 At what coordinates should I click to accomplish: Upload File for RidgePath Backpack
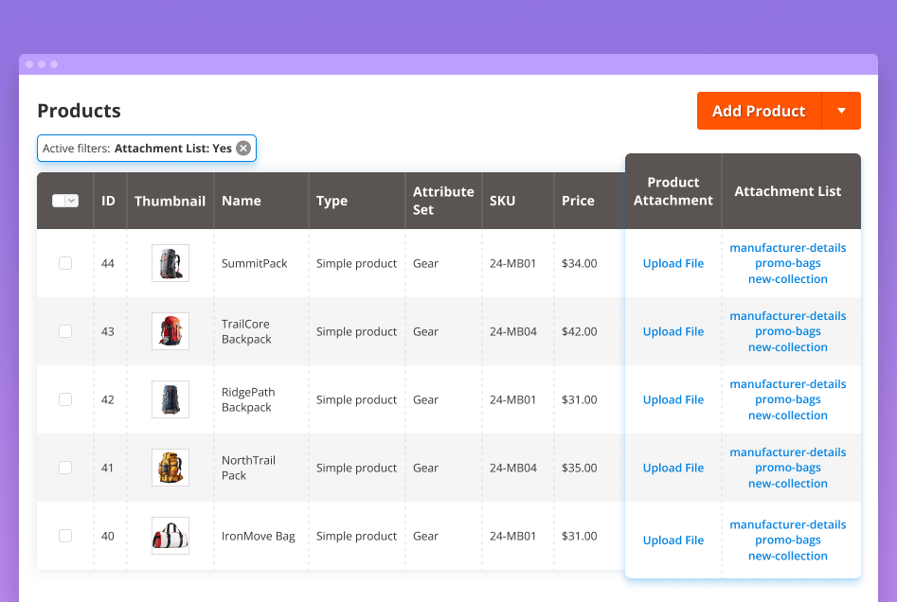point(673,399)
